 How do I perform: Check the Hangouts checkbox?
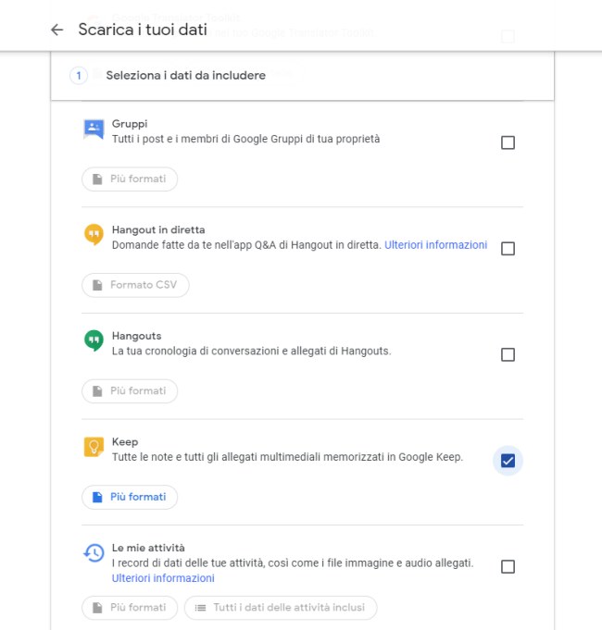click(508, 354)
